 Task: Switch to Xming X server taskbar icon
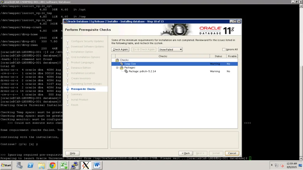click(86, 165)
